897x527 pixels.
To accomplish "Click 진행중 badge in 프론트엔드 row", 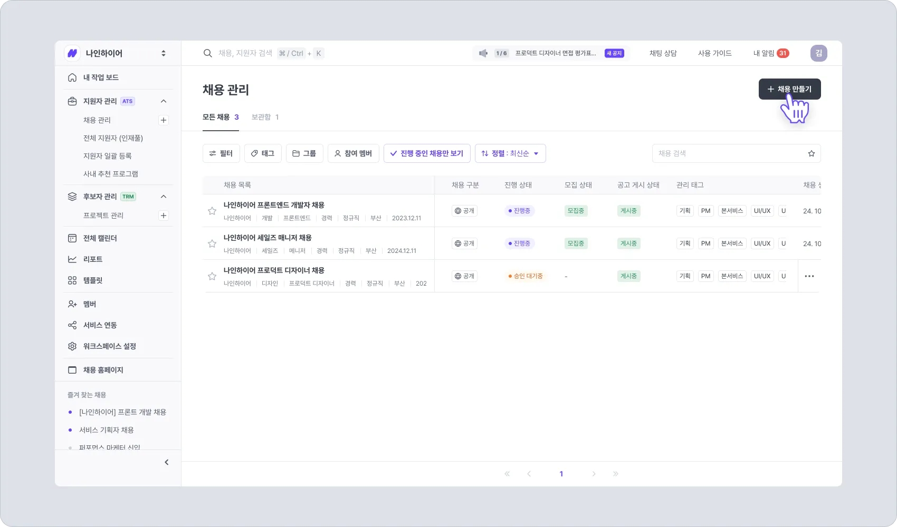I will 519,211.
